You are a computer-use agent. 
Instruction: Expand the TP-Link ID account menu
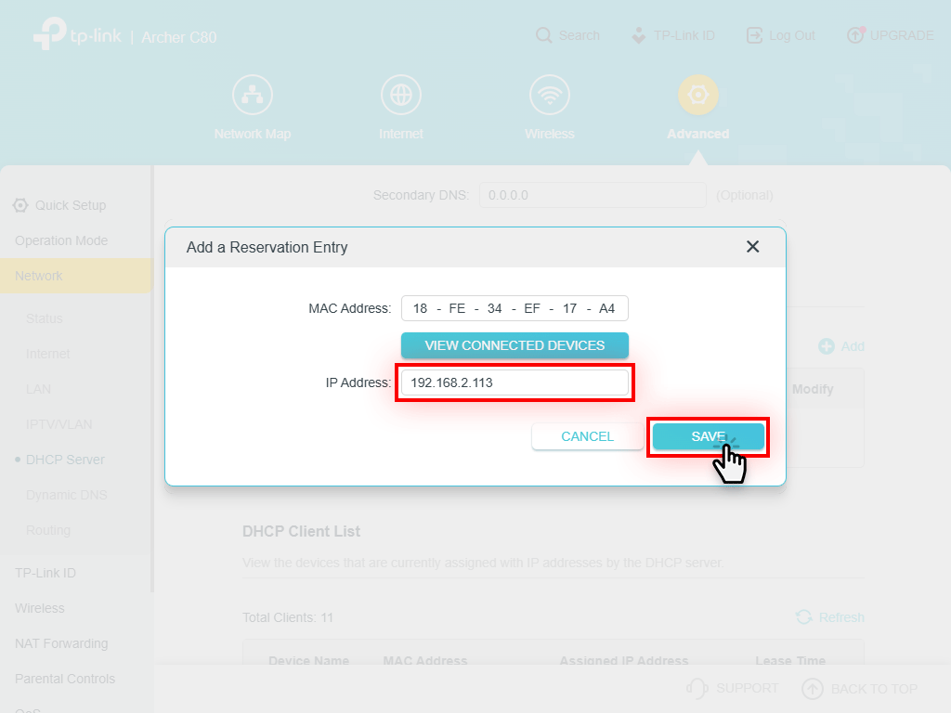(x=673, y=35)
